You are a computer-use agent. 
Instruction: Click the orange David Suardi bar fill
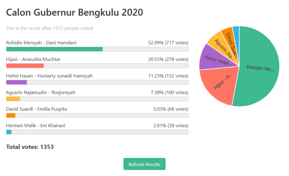tap(11, 116)
